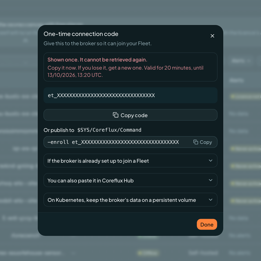Copy the enroll command
Image resolution: width=261 pixels, height=261 pixels.
pos(203,142)
